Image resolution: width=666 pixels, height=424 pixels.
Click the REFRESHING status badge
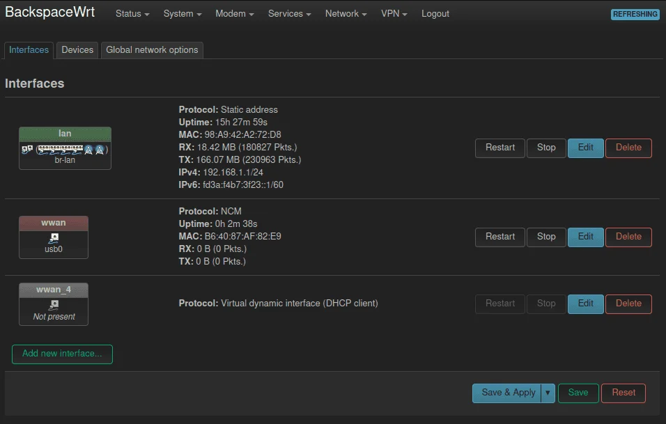click(635, 14)
